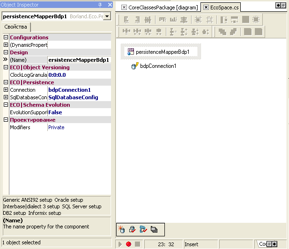Click the Oracle setup link
289x249 pixels.
pos(68,200)
